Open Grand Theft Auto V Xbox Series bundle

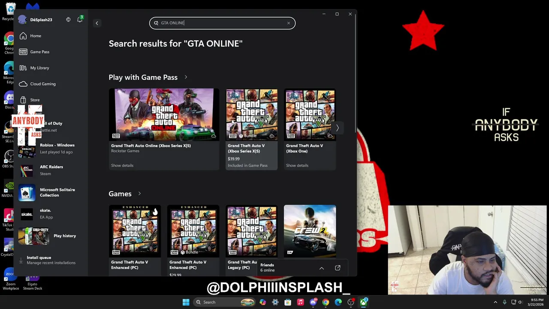click(252, 114)
